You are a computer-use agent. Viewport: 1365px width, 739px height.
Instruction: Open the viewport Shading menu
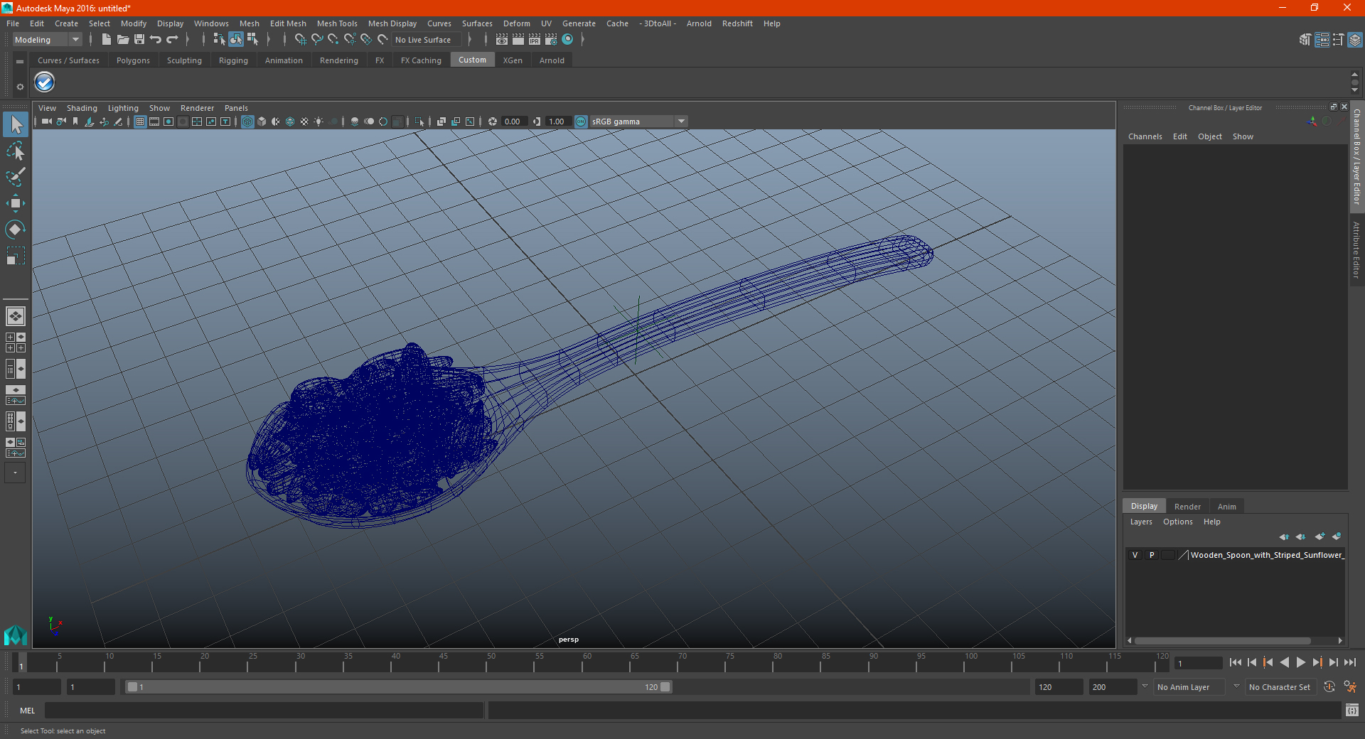click(x=82, y=108)
